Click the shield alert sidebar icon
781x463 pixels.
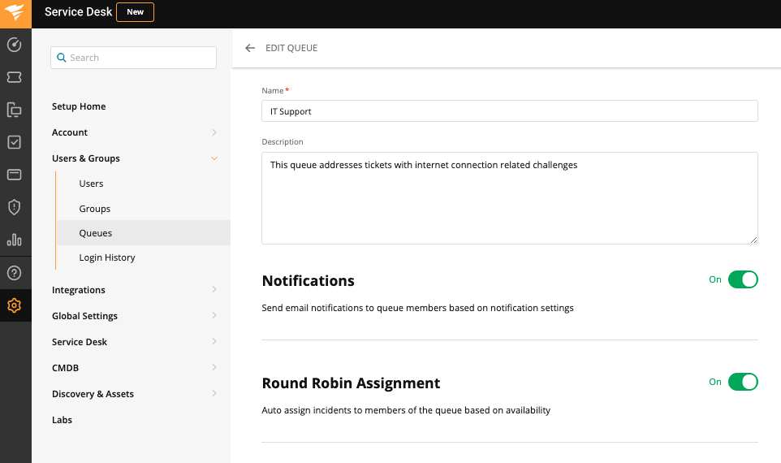[x=14, y=207]
